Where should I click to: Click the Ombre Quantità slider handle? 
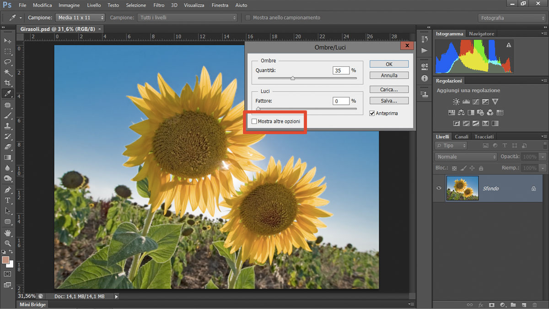tap(293, 79)
